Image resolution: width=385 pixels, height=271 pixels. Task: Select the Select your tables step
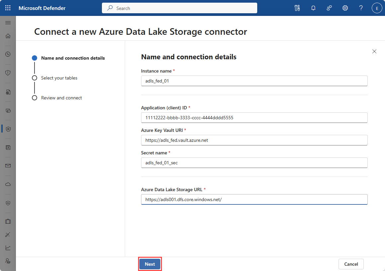(59, 78)
